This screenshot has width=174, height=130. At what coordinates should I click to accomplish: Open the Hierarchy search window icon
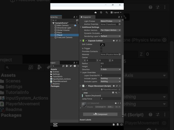(x=77, y=20)
